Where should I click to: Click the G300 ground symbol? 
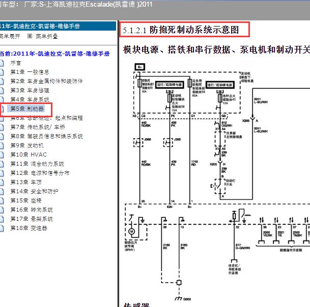point(179,298)
